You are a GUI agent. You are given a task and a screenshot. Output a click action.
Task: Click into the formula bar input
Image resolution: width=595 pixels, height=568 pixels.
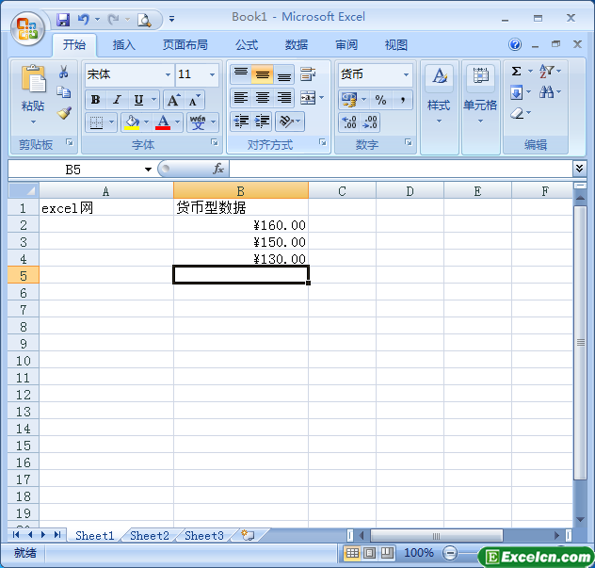pos(401,169)
